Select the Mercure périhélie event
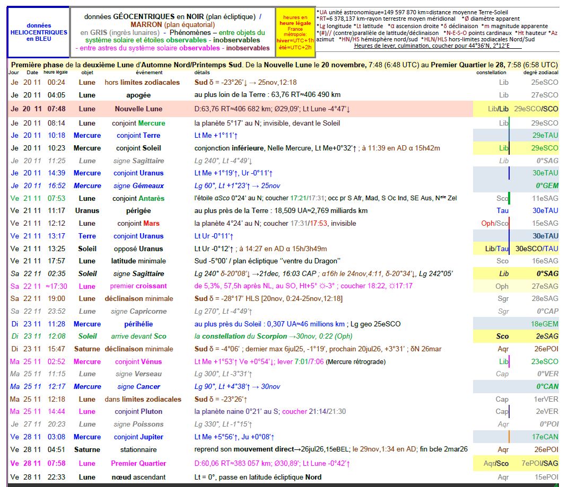The width and height of the screenshot is (568, 487). 138,324
